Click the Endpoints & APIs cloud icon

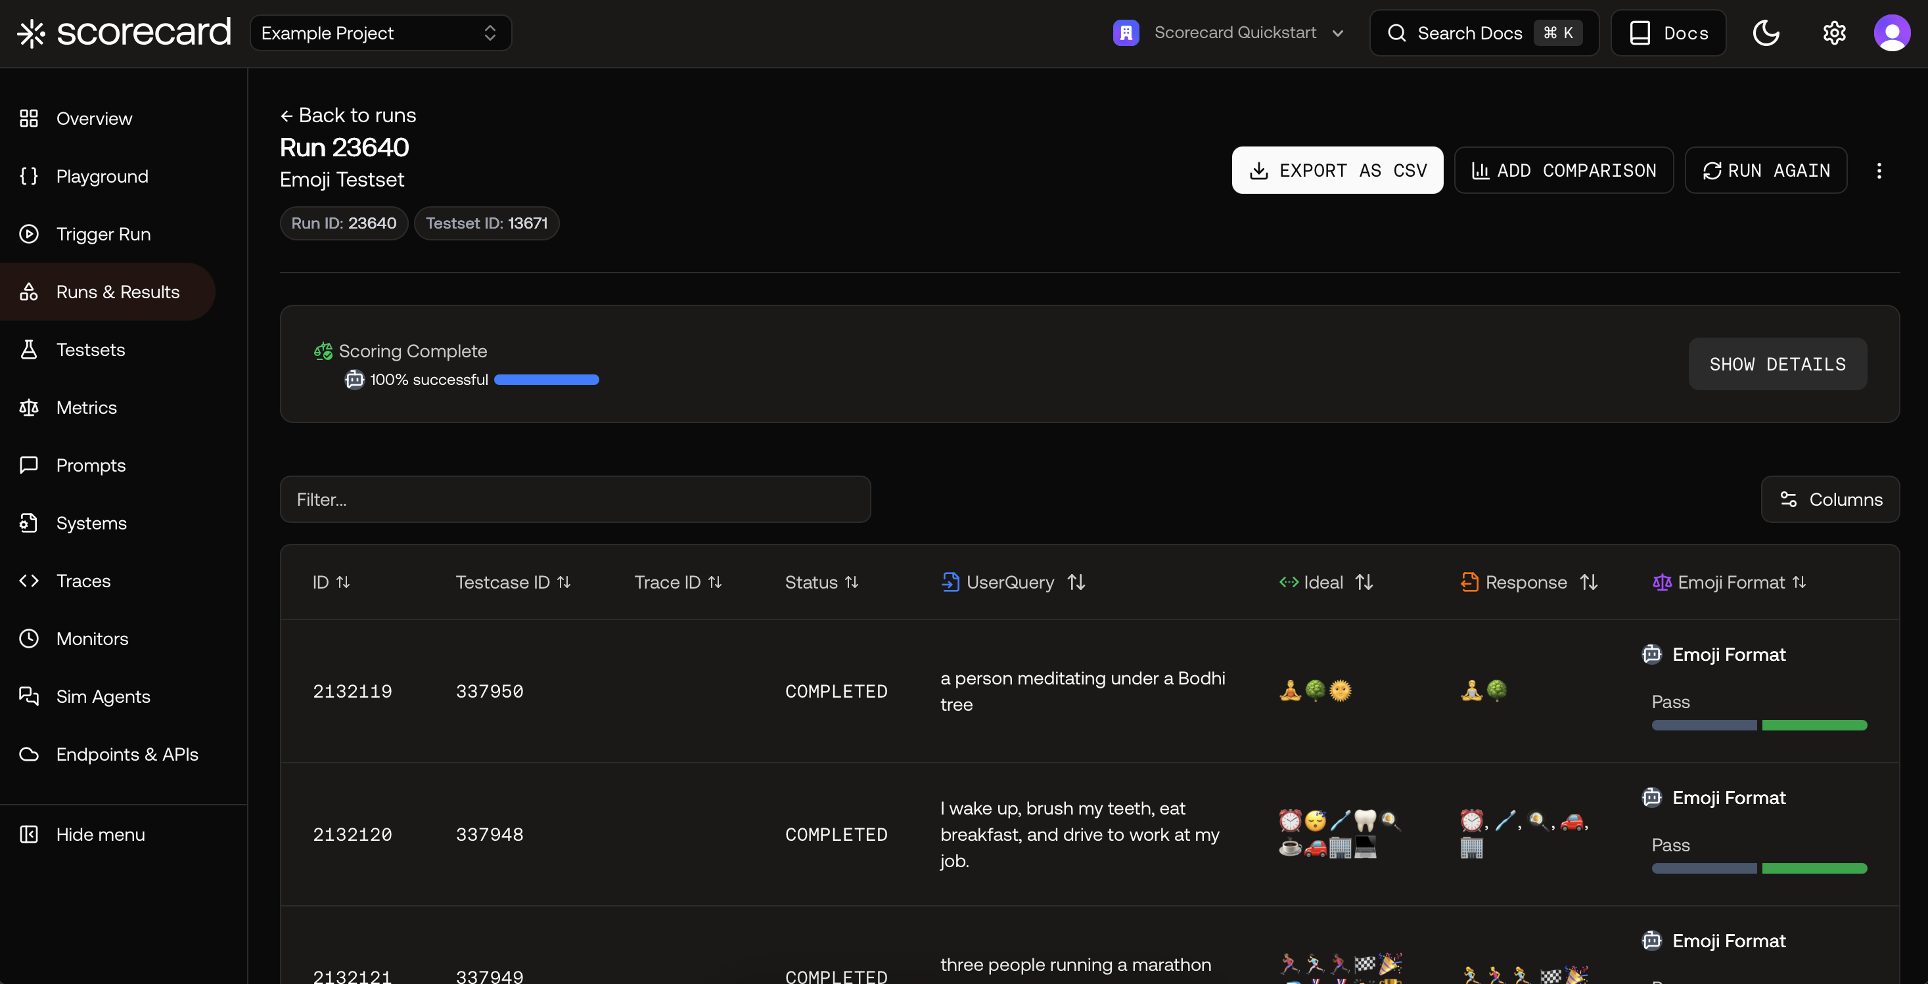tap(28, 754)
